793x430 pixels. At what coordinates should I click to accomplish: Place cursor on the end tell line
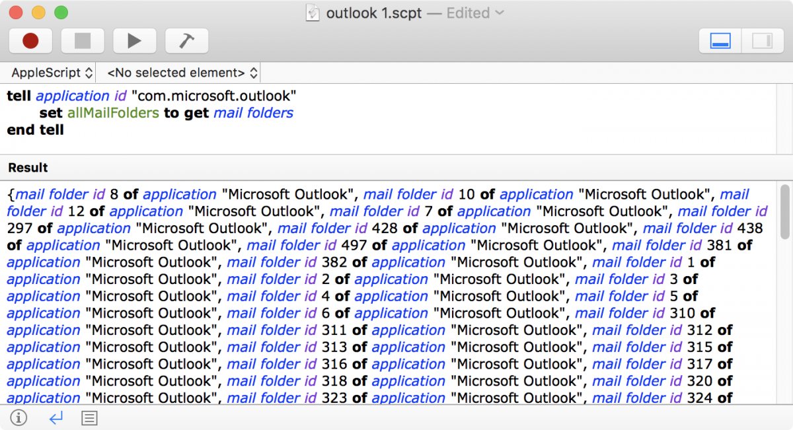pos(34,129)
